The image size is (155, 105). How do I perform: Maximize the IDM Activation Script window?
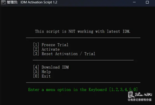click(x=147, y=2)
